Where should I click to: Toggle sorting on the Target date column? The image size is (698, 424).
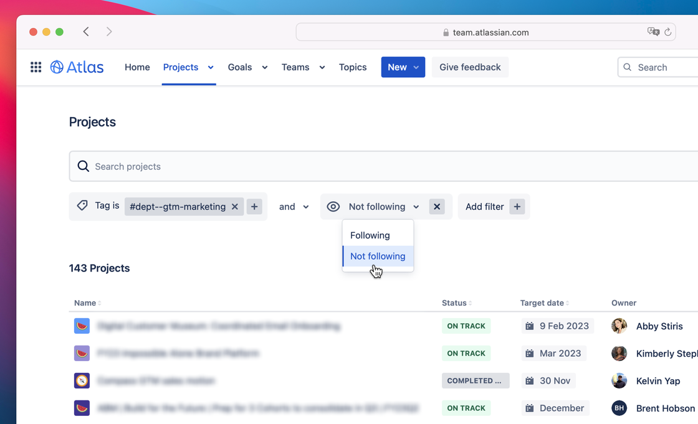click(568, 303)
